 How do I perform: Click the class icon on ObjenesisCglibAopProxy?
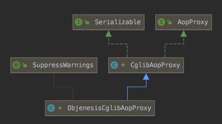pos(51,108)
